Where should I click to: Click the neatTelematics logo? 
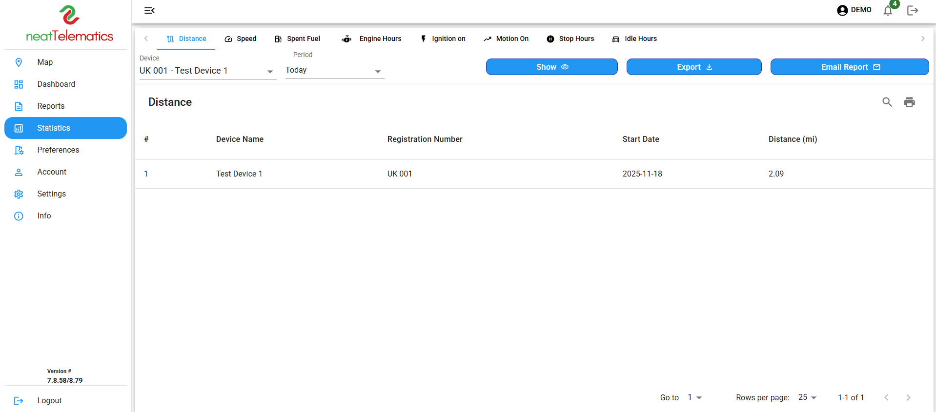click(x=69, y=23)
